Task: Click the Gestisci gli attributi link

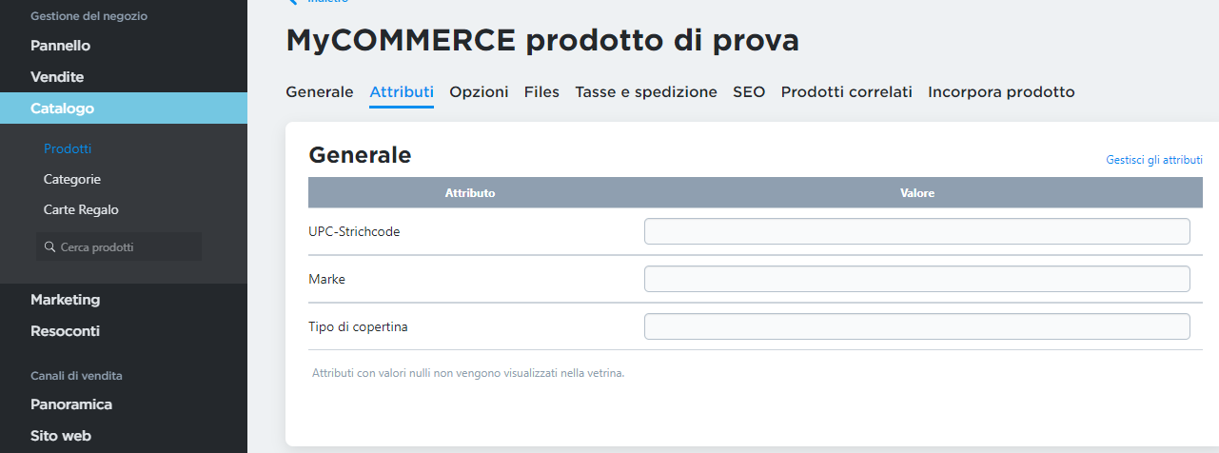Action: (1154, 160)
